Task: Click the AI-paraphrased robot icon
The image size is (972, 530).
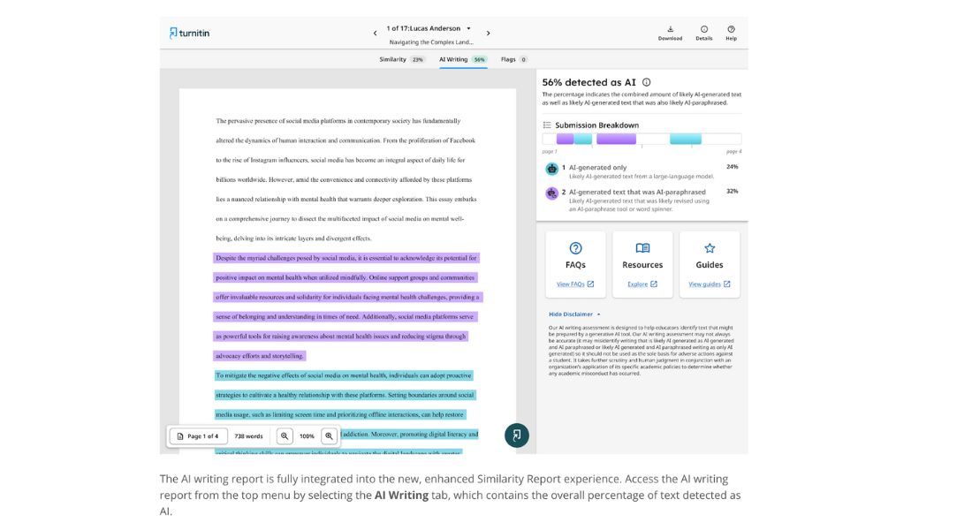Action: (551, 193)
